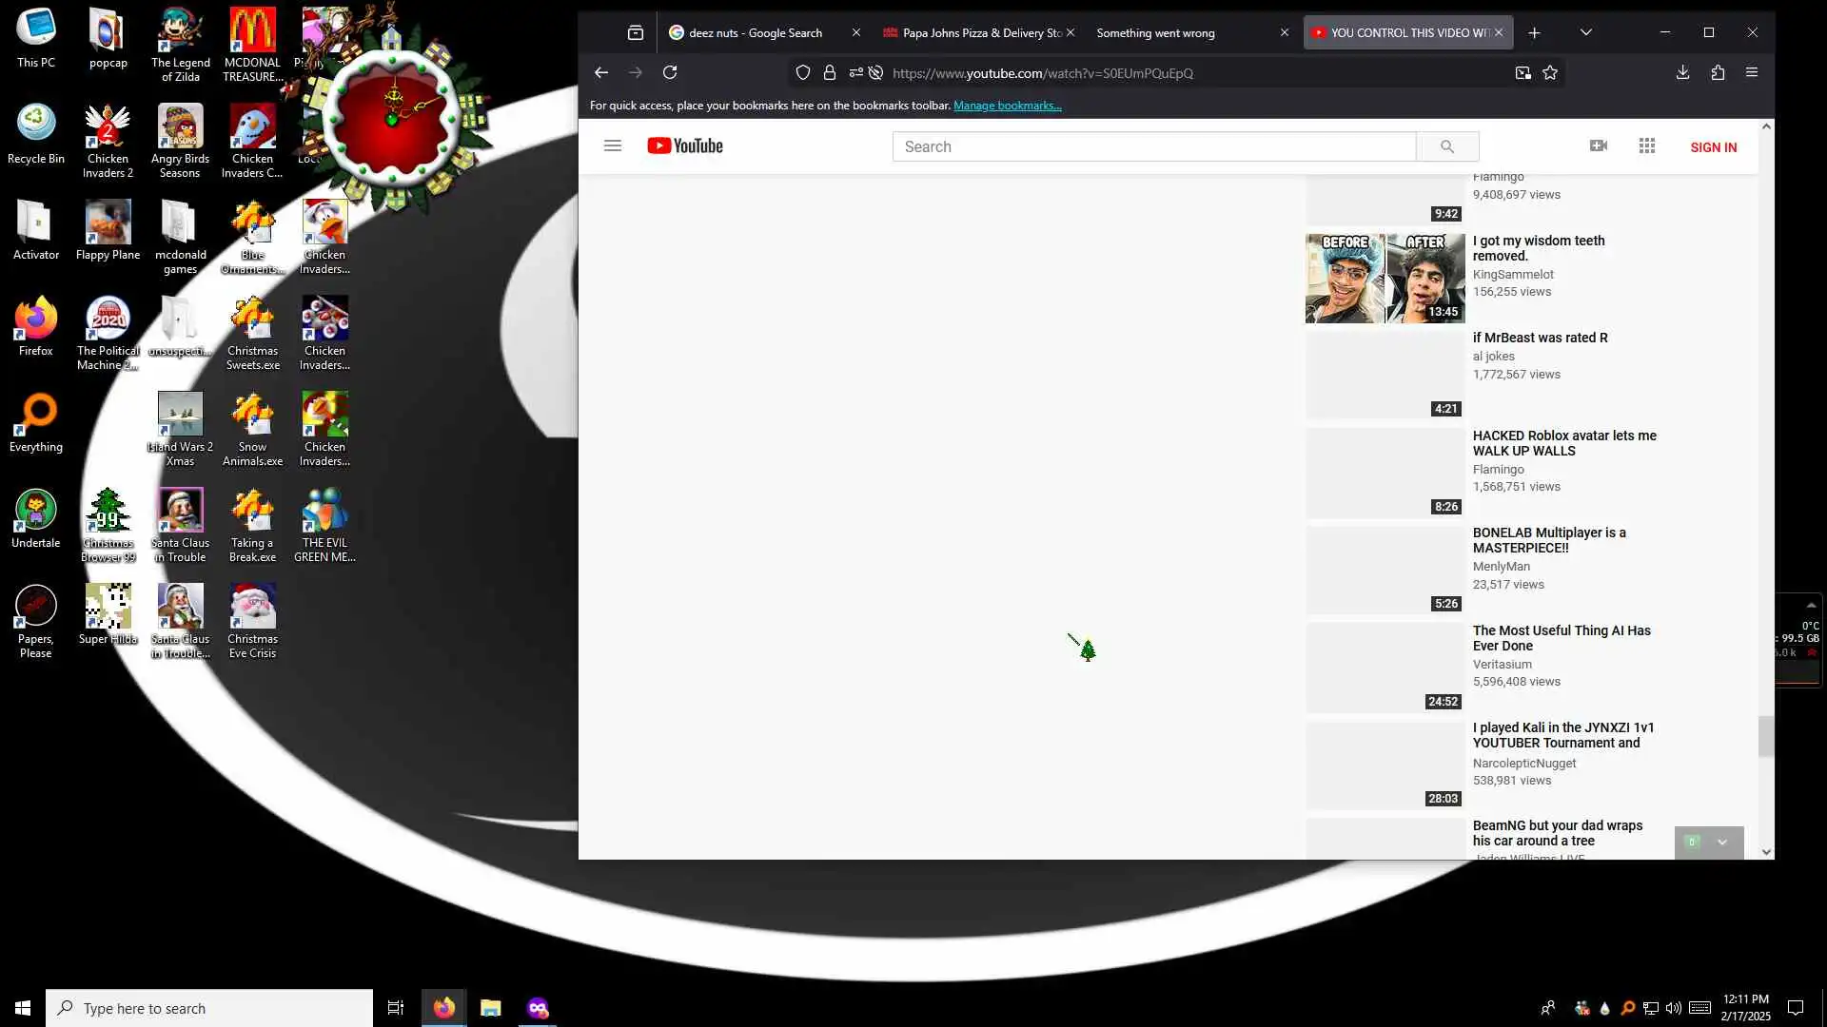Switch to deez nuts Google Search tab

[x=754, y=32]
